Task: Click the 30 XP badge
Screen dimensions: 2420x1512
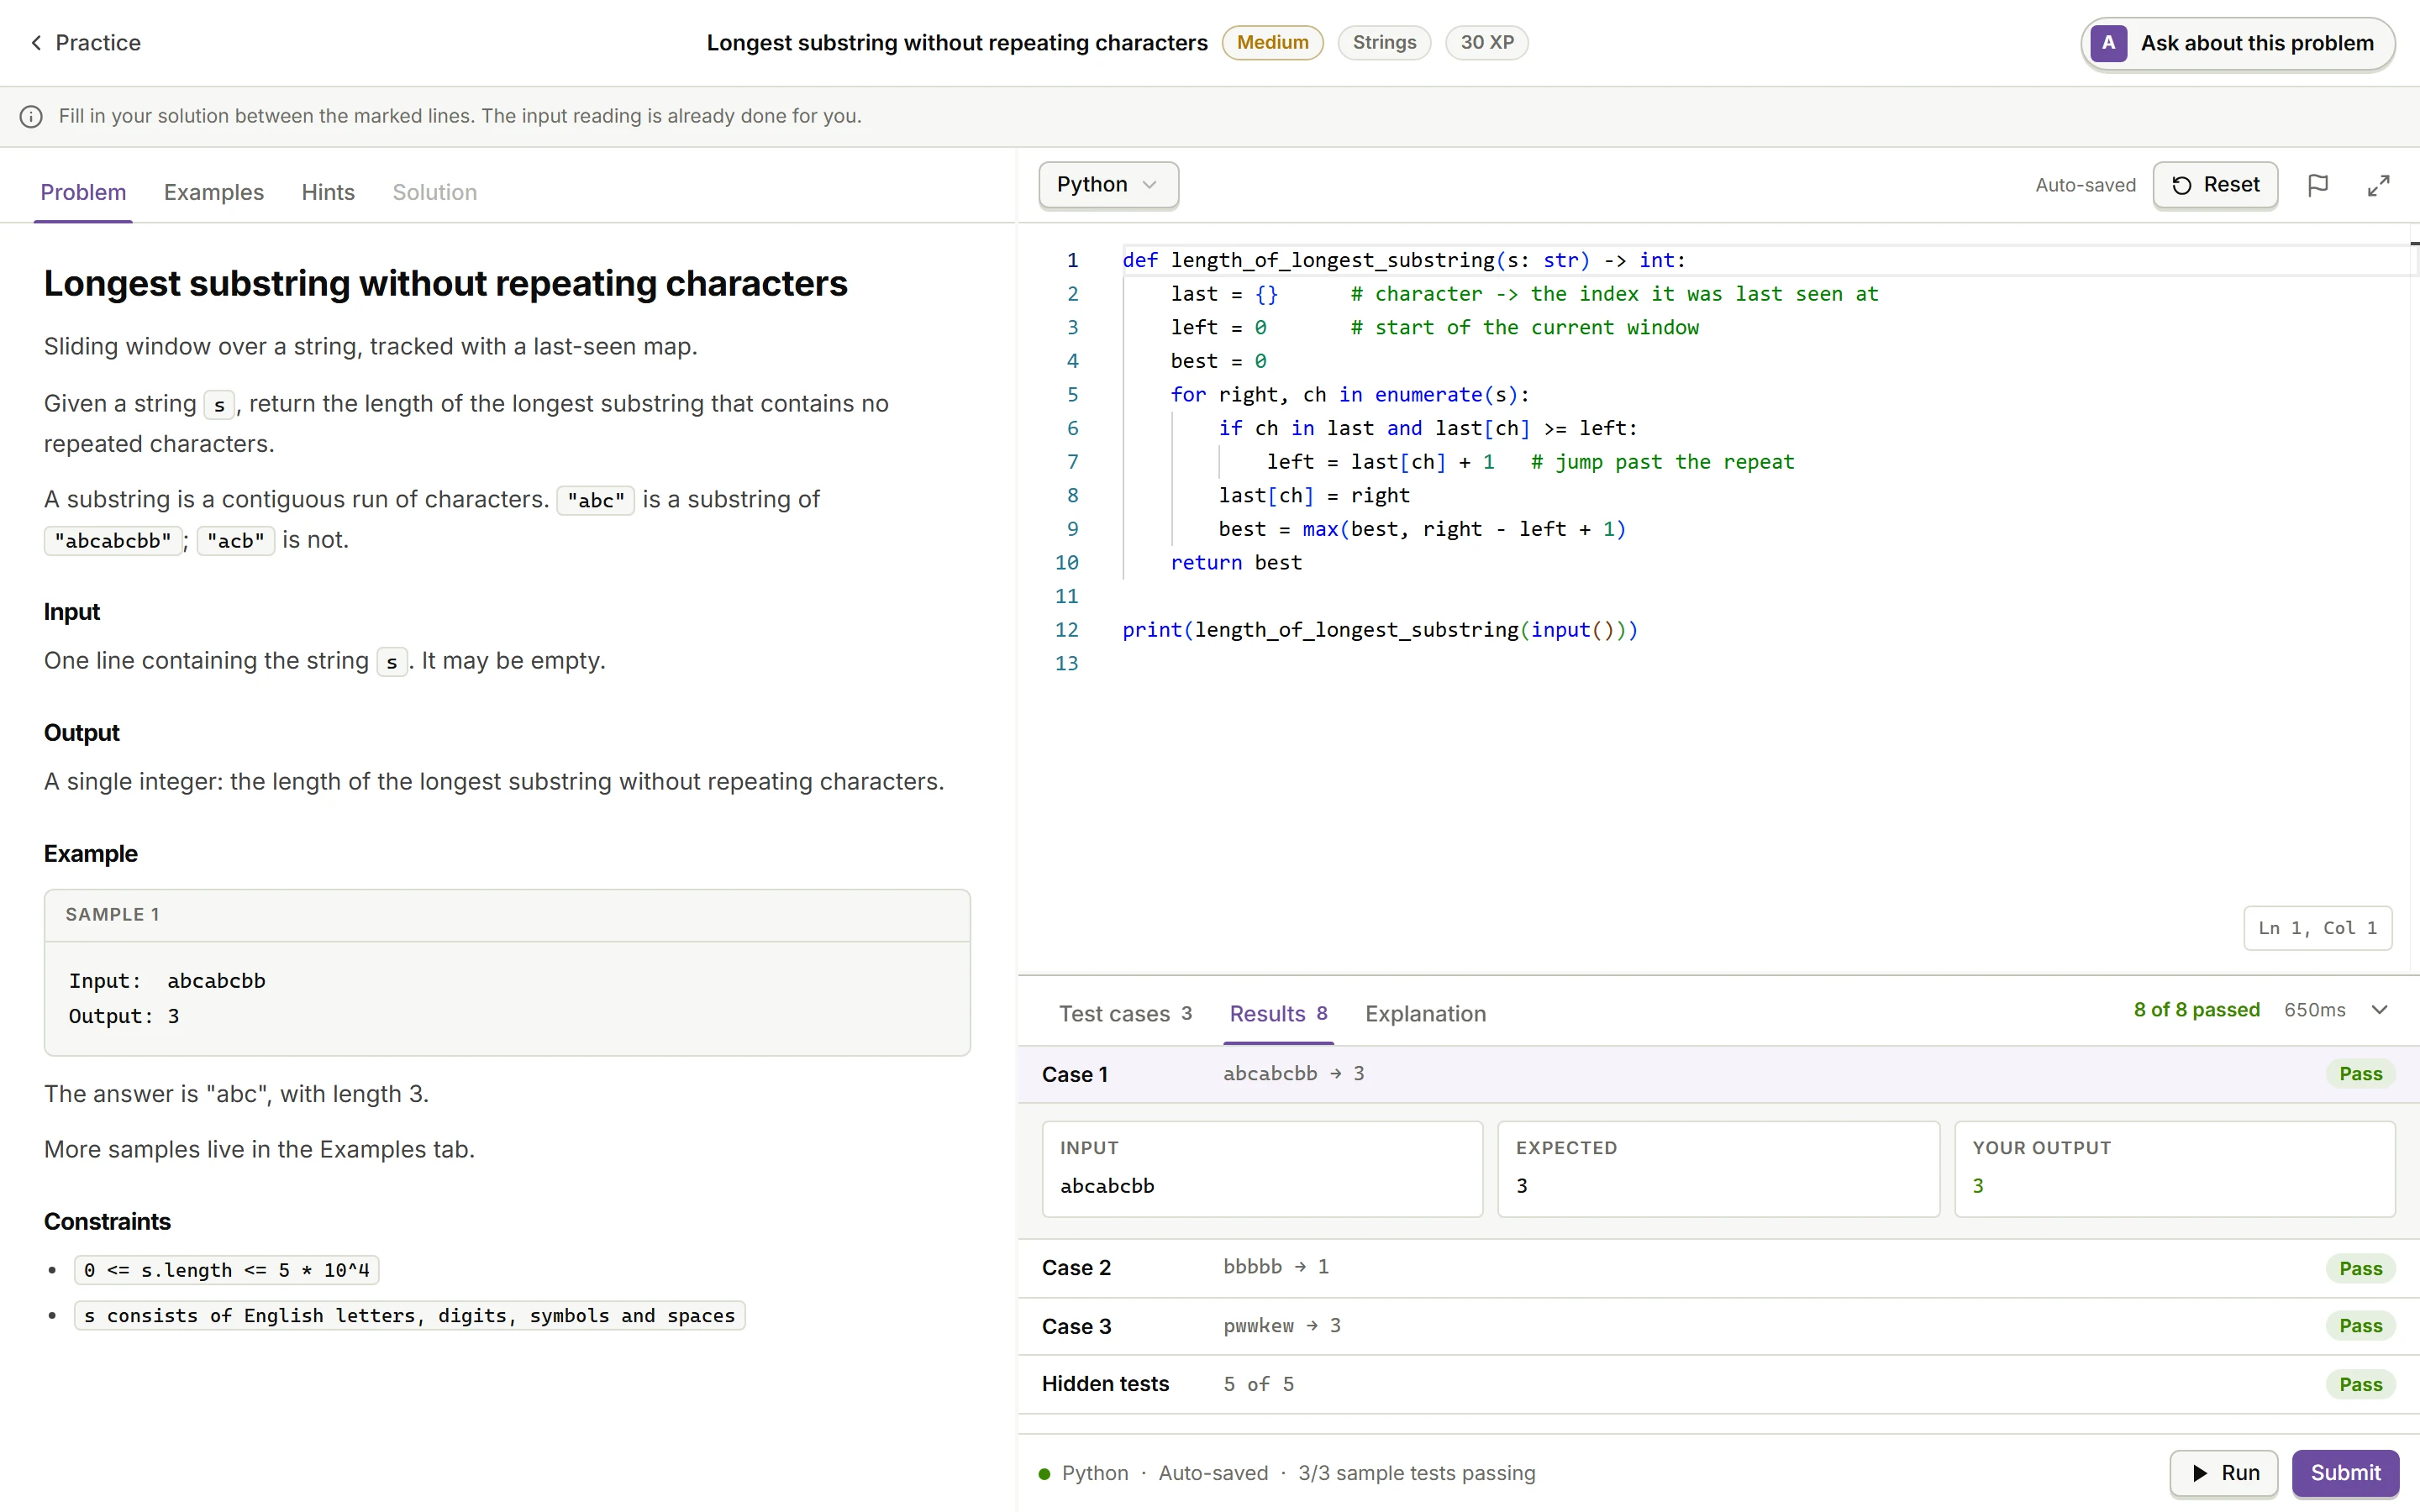Action: 1486,42
